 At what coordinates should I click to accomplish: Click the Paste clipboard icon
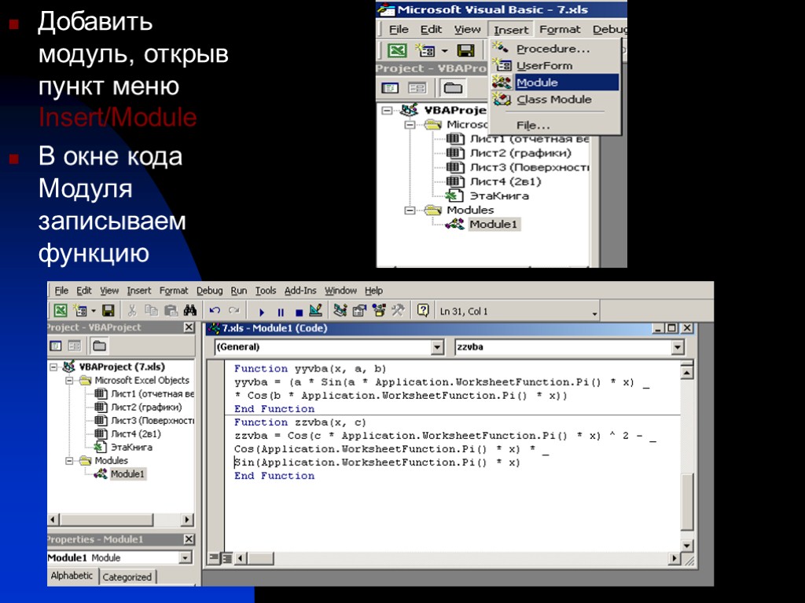(171, 310)
